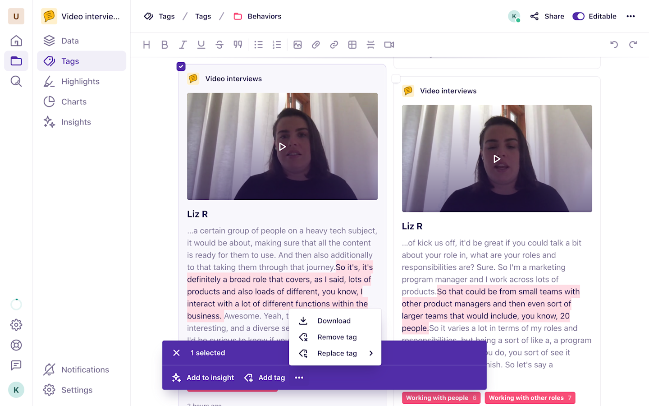
Task: Play the right Liz R video
Action: [497, 159]
